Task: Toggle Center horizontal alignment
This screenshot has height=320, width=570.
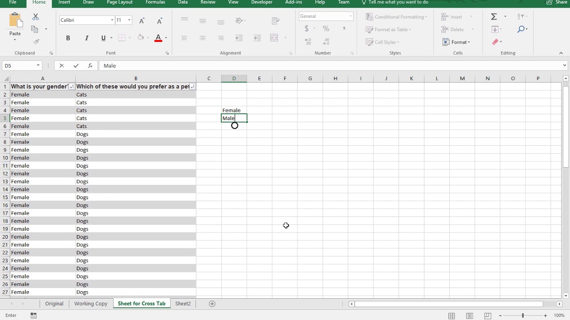Action: pyautogui.click(x=203, y=38)
